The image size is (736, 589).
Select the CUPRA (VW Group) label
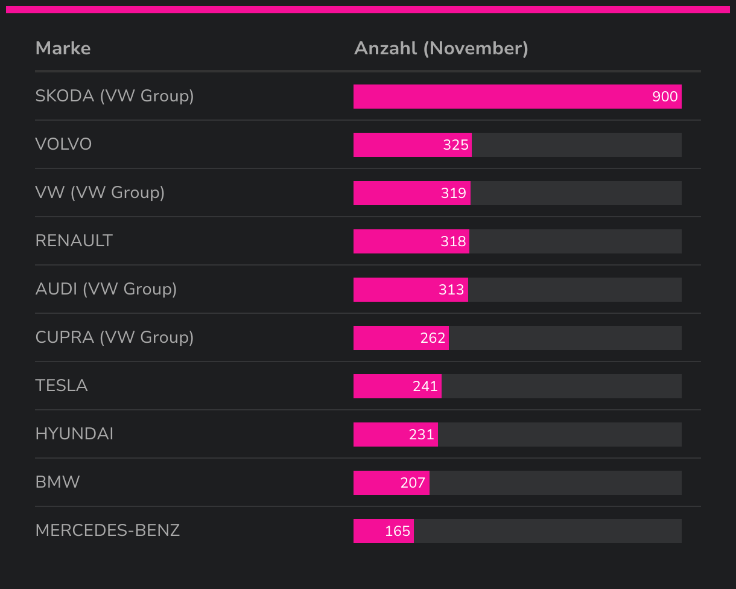click(x=115, y=337)
